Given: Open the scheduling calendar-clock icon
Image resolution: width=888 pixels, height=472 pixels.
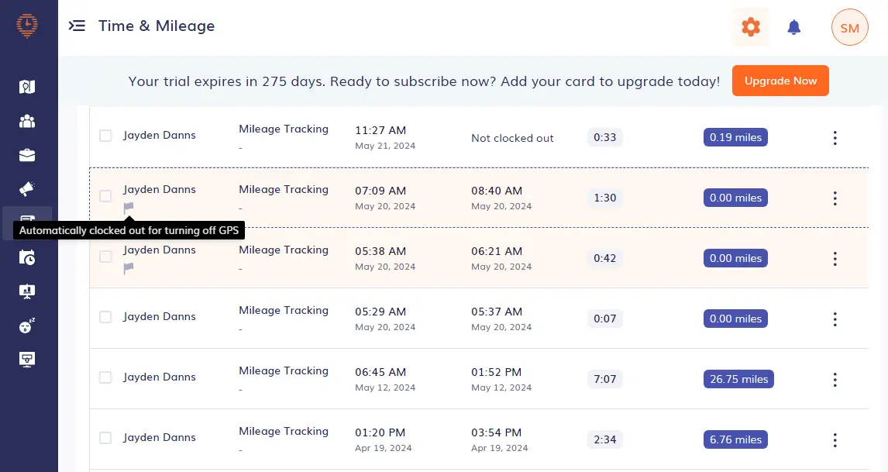Looking at the screenshot, I should (28, 257).
